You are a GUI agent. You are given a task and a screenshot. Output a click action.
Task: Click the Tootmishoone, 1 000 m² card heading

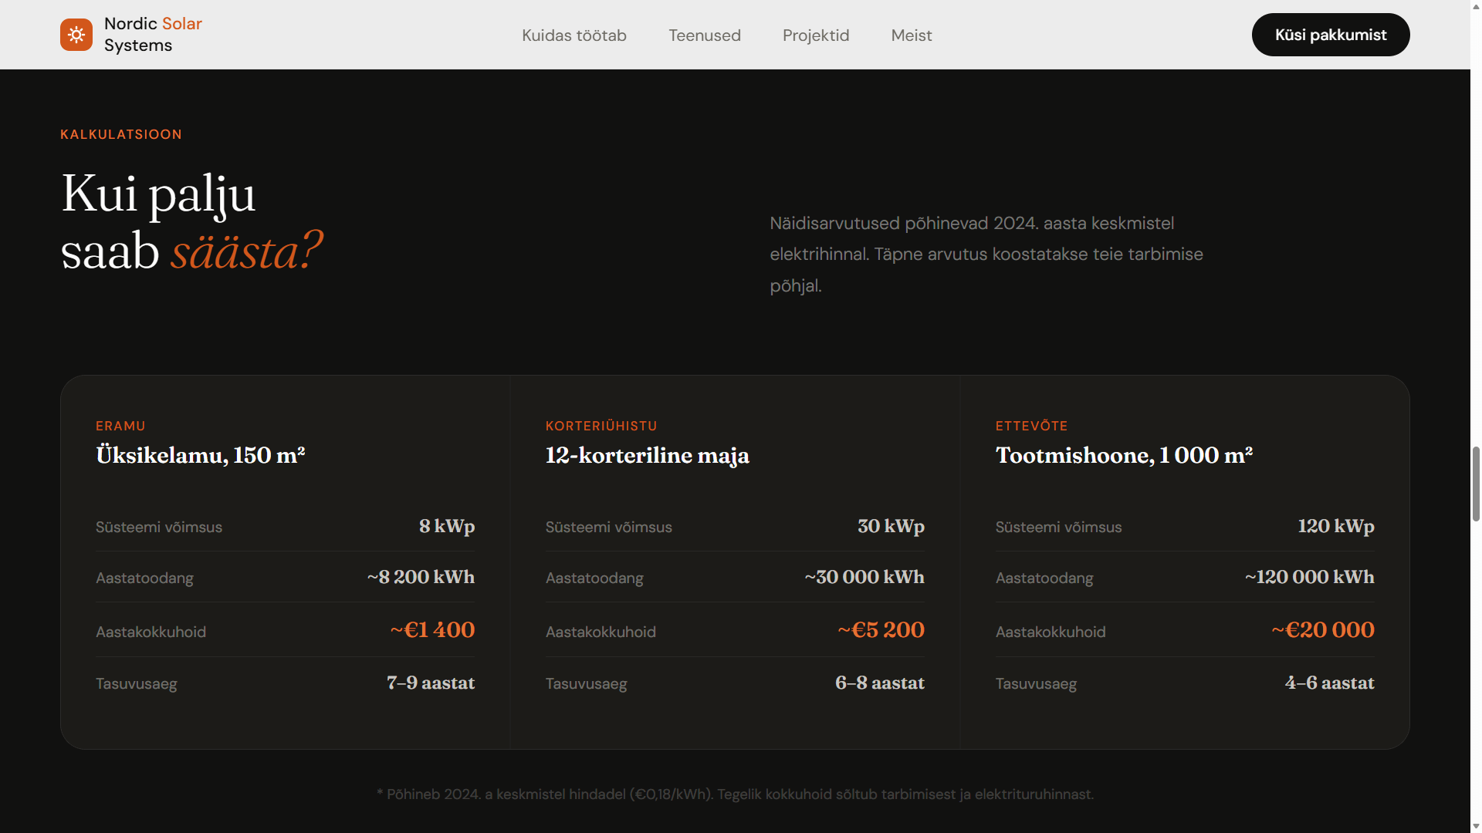(1123, 455)
